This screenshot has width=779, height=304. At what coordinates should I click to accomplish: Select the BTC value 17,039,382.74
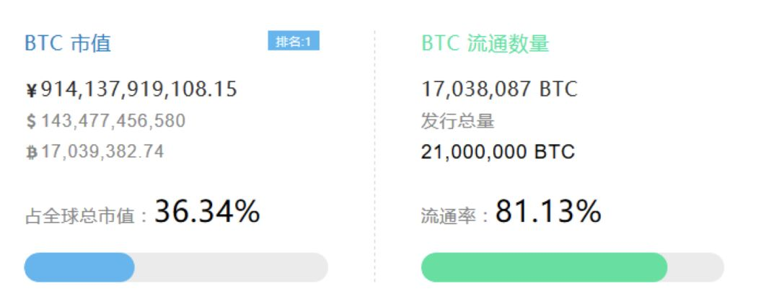(102, 152)
